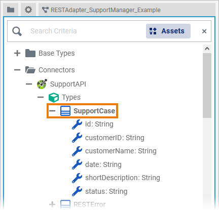Toggle the Assets filter button

pyautogui.click(x=168, y=31)
